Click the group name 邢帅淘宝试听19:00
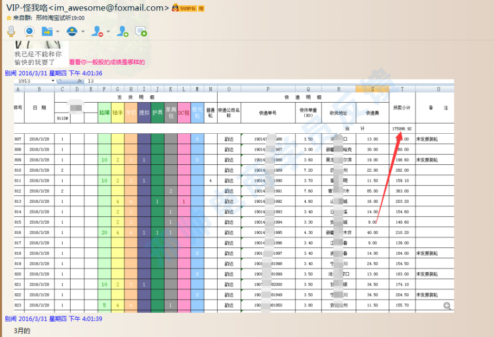This screenshot has height=337, width=494. (60, 18)
